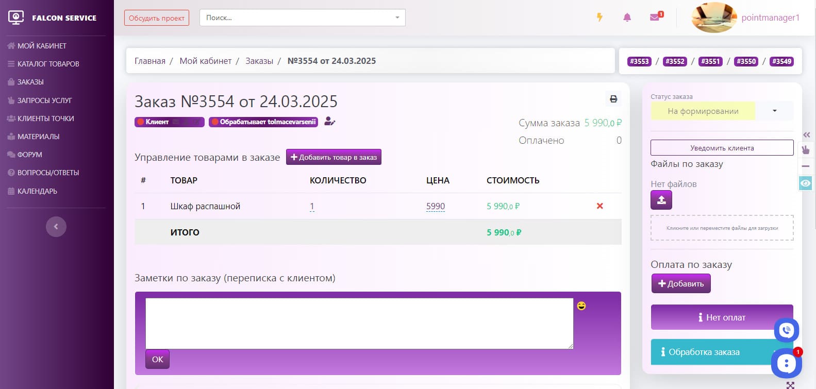Toggle the eye visibility icon on right edge
Viewport: 816px width, 389px height.
click(x=806, y=183)
